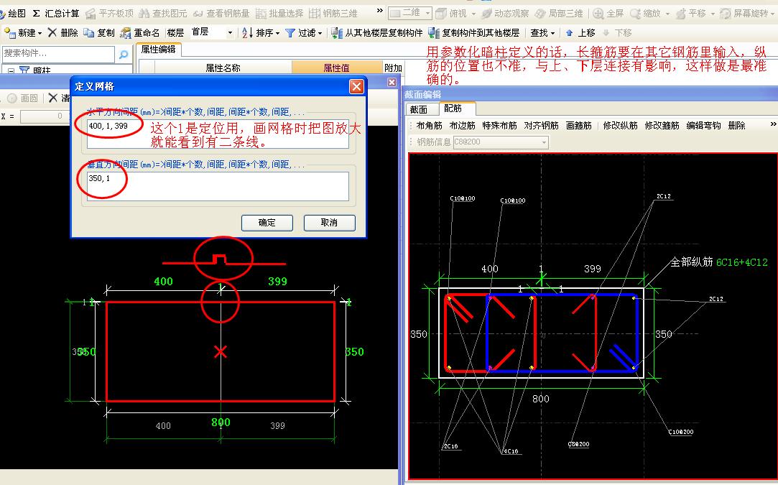Cancel dialog with 取消 button

pyautogui.click(x=330, y=223)
